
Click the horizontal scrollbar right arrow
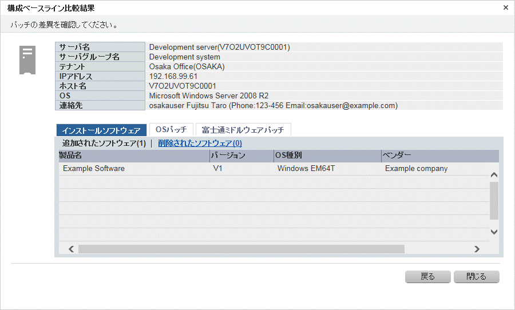pos(476,249)
